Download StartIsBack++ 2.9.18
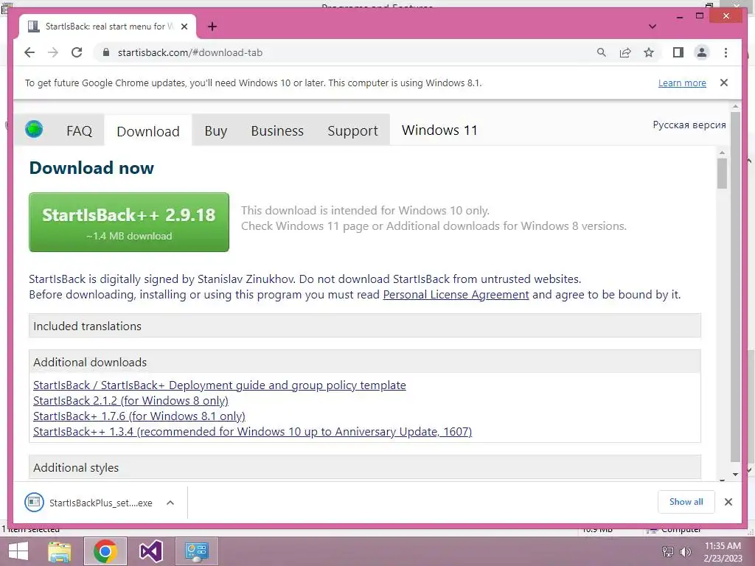The height and width of the screenshot is (566, 755). coord(129,223)
